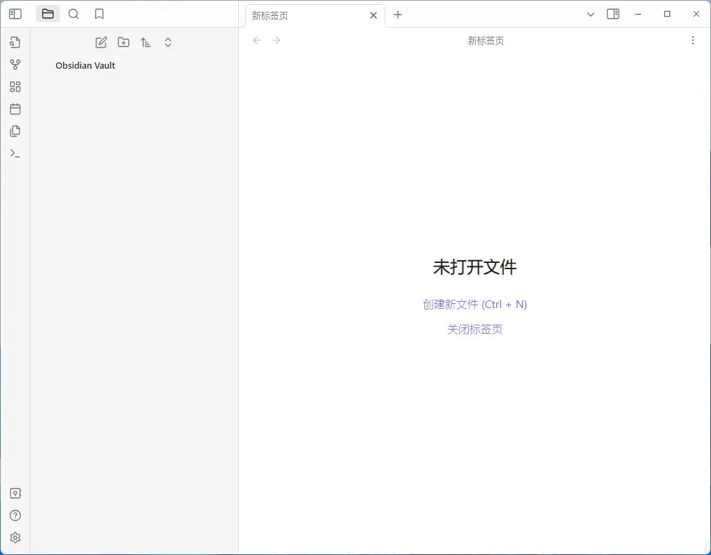Click the new note pencil icon
This screenshot has height=555, width=711.
[x=101, y=42]
